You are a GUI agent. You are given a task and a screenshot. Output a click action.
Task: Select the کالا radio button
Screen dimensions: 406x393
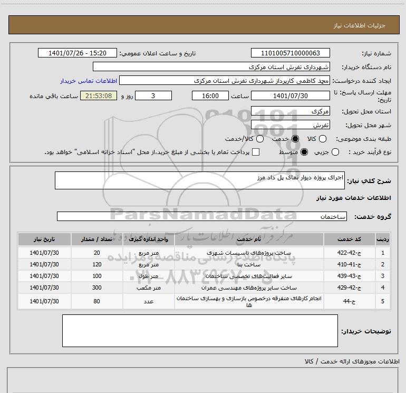click(322, 139)
